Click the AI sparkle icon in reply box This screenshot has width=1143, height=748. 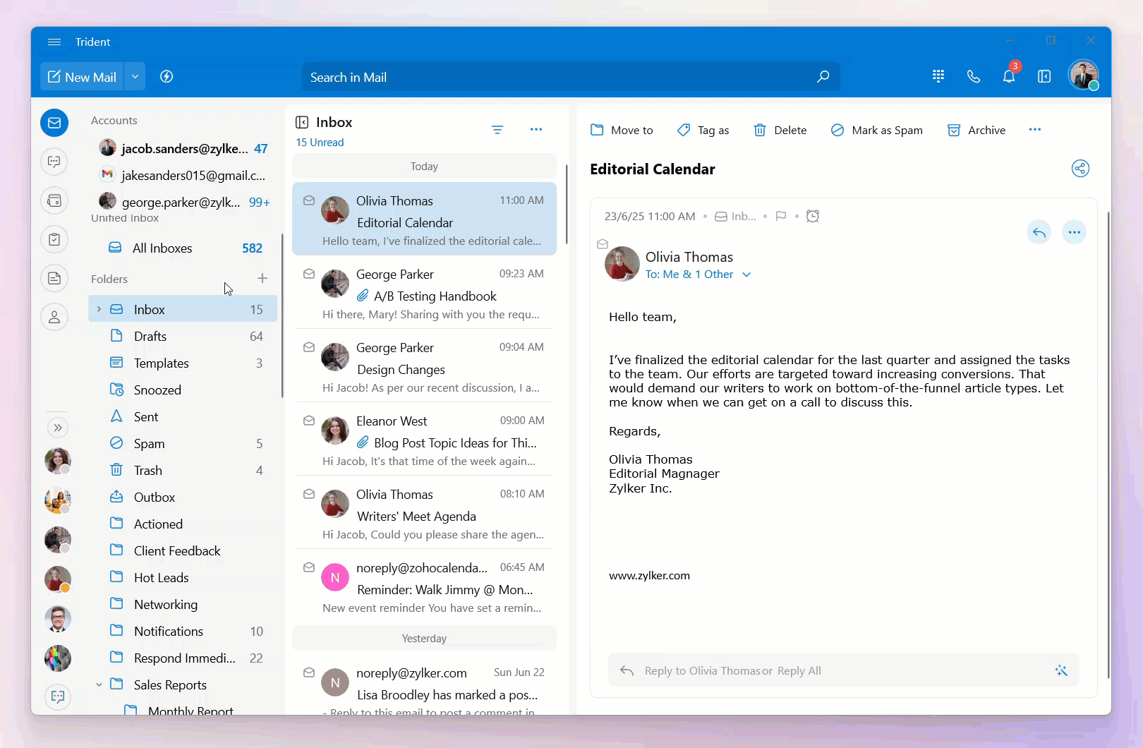point(1061,670)
